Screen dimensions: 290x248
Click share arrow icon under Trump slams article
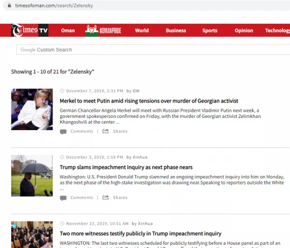point(105,197)
